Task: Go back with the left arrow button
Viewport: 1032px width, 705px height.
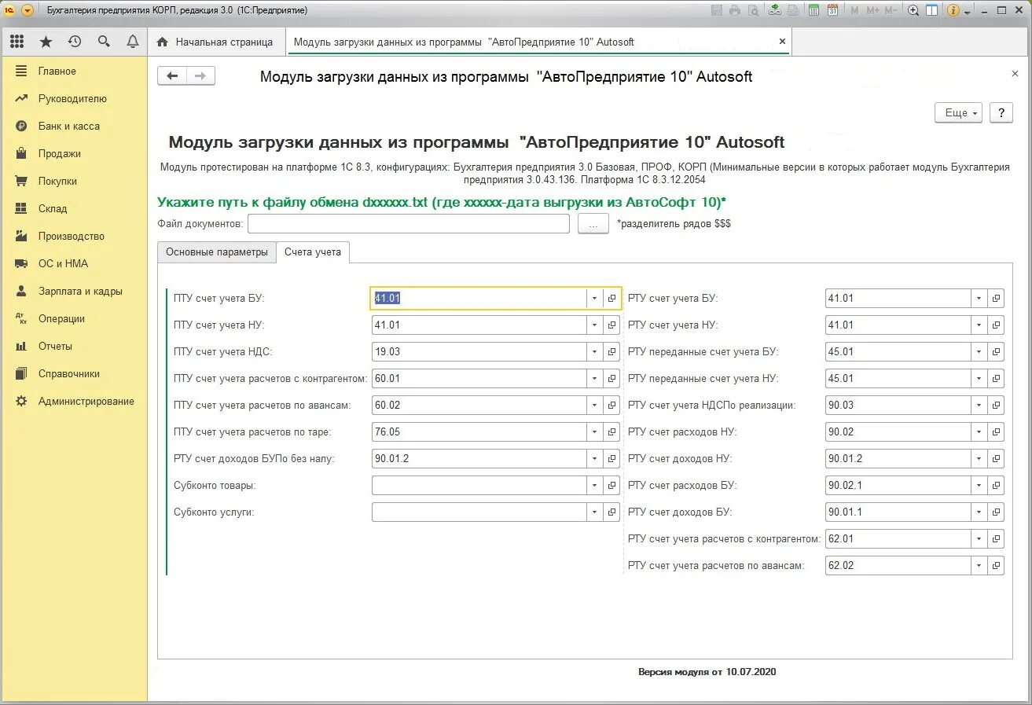Action: coord(172,76)
